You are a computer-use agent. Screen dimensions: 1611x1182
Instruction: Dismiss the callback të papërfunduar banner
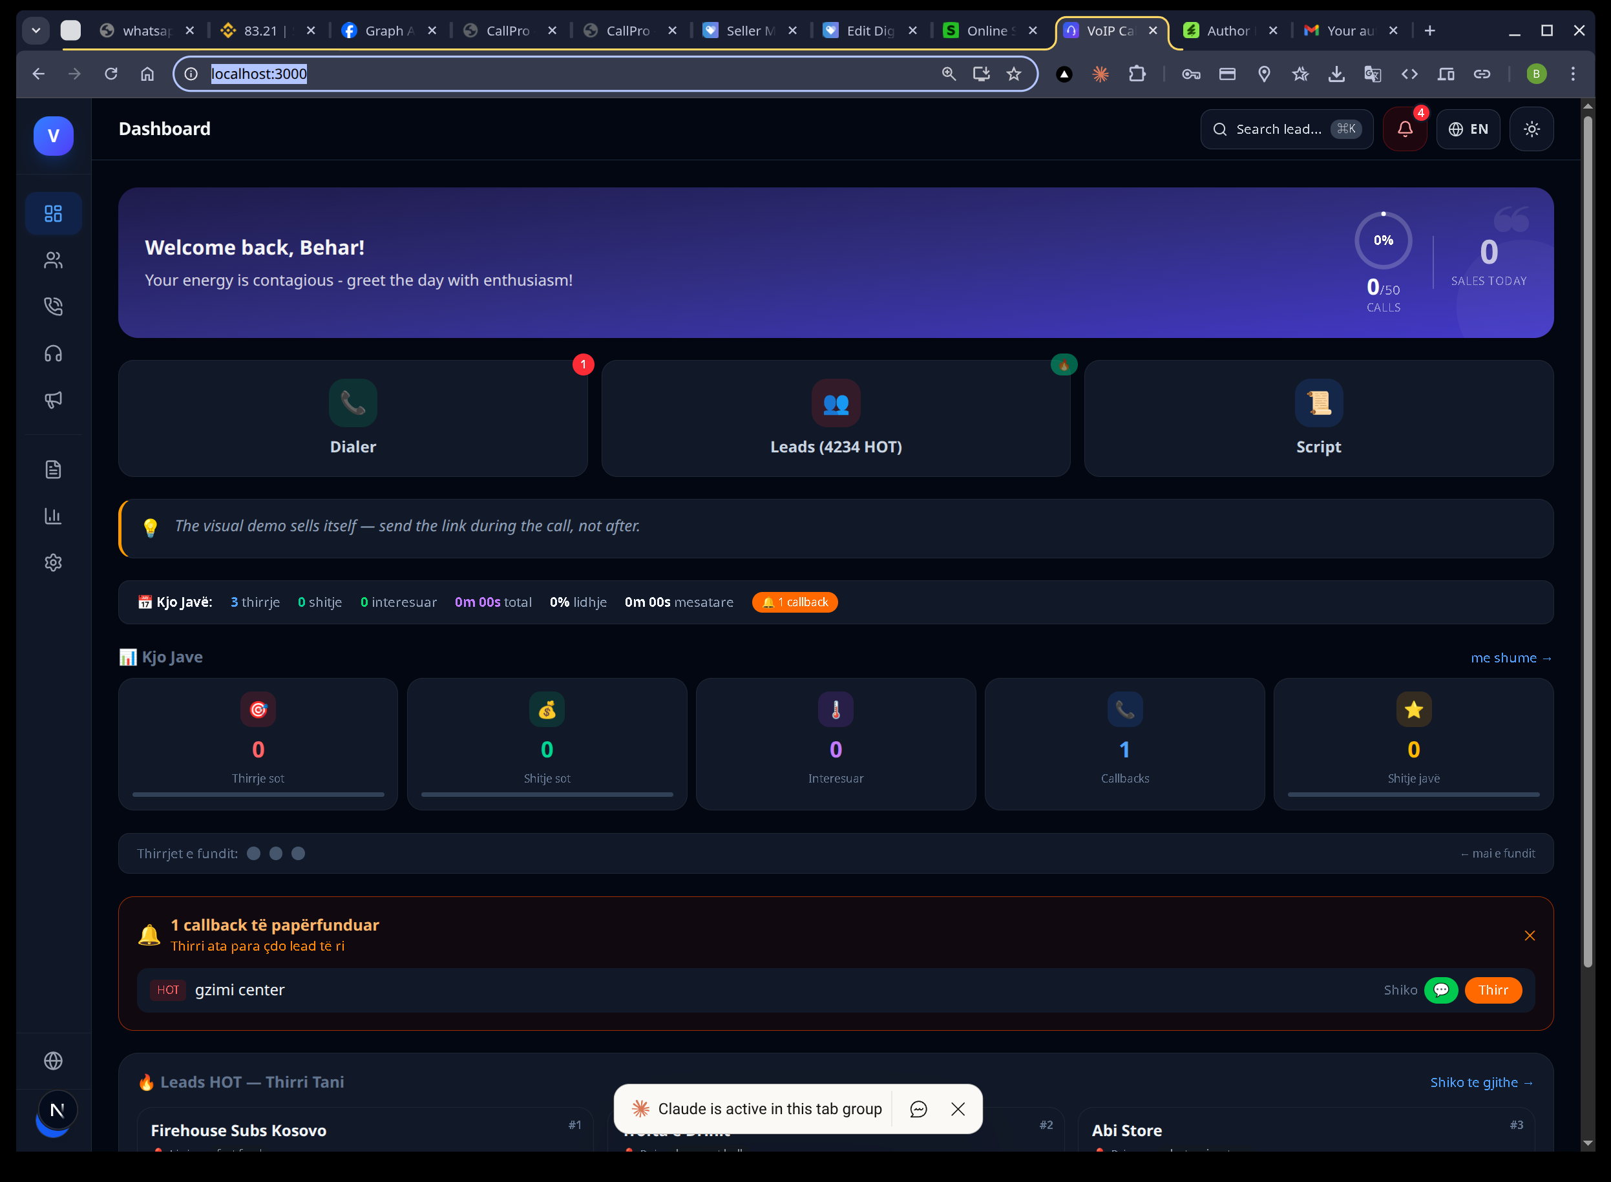click(1530, 935)
